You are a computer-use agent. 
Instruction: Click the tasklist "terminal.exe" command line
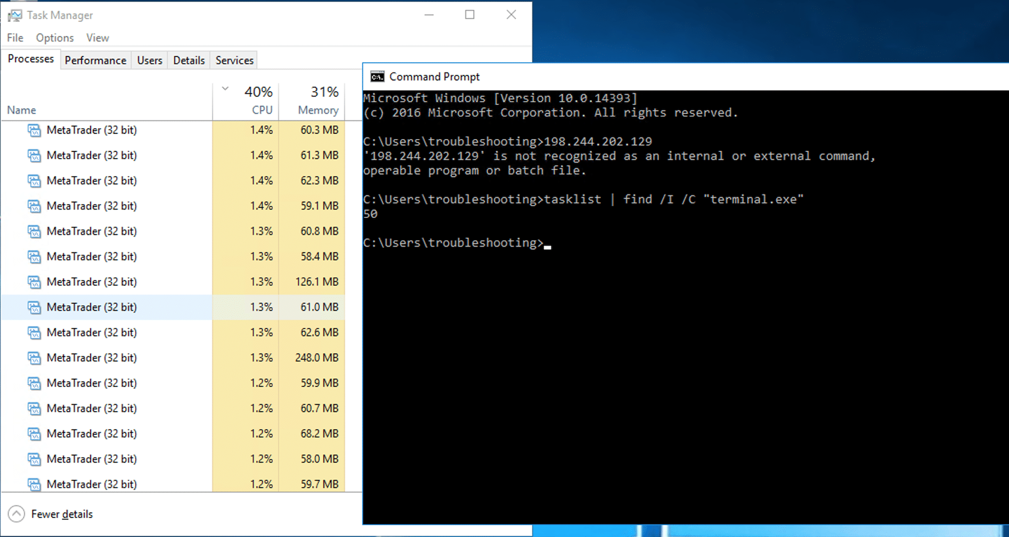[583, 199]
